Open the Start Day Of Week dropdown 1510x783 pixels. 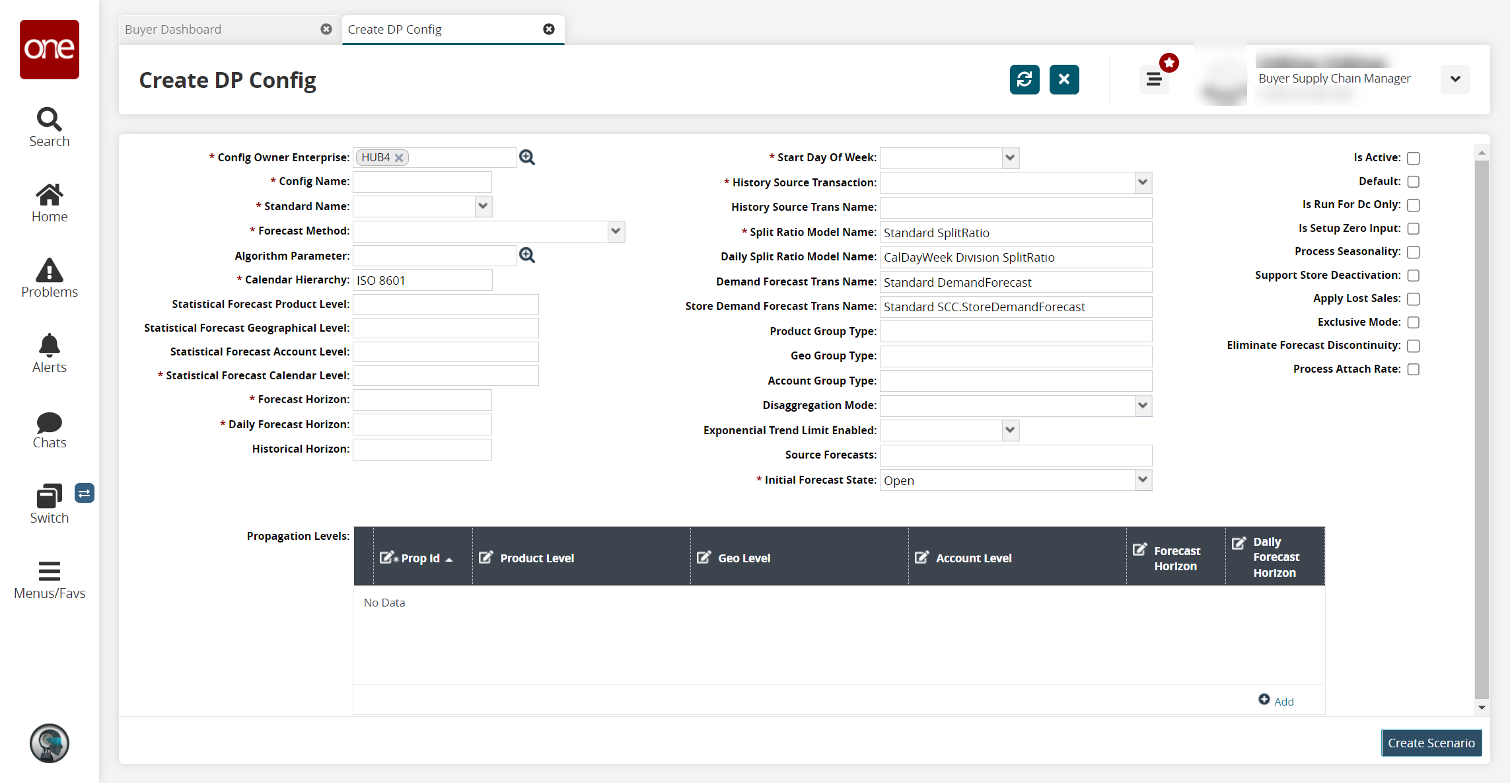pyautogui.click(x=1009, y=158)
